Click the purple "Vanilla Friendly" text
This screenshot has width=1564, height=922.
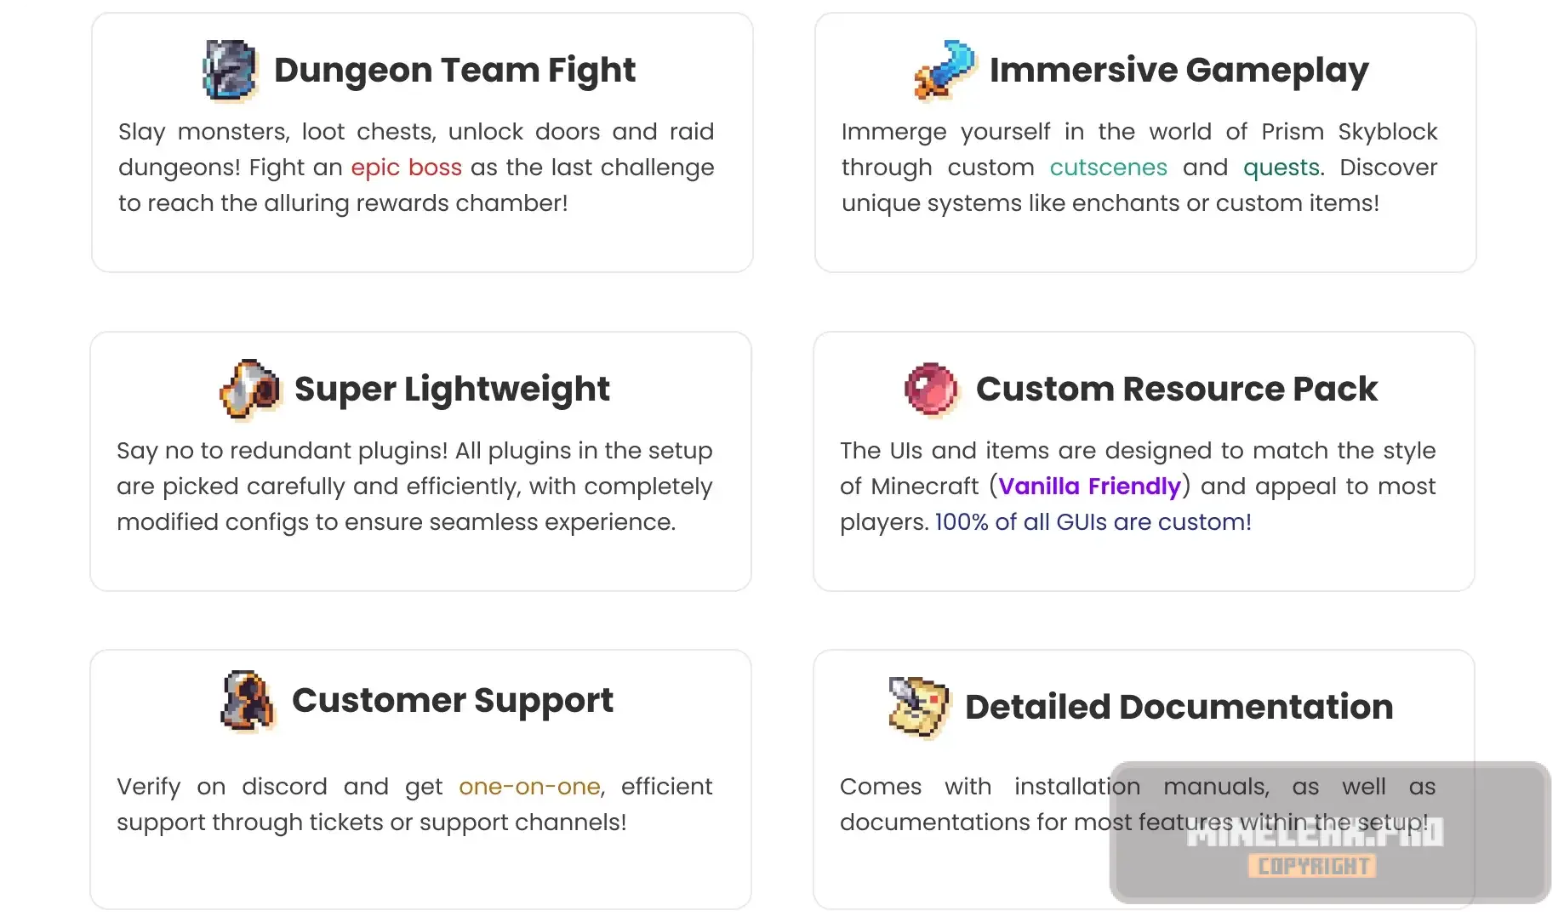1089,487
